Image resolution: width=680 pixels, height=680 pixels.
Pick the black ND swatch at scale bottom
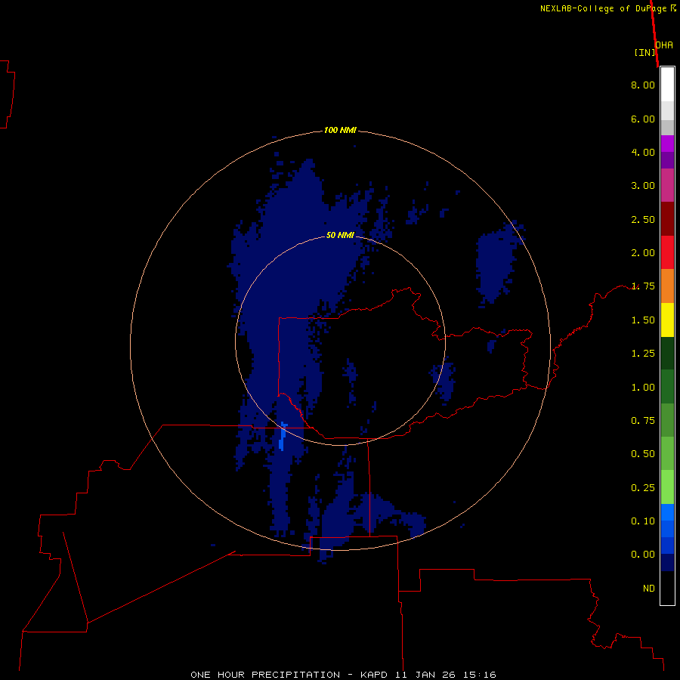click(x=667, y=588)
